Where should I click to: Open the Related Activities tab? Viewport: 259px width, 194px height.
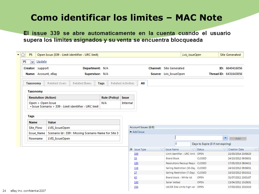coord(122,83)
